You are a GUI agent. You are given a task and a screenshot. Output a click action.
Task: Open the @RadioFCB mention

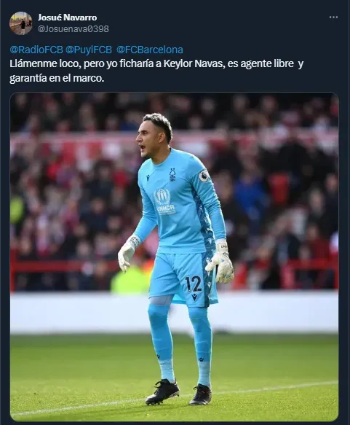[36, 50]
